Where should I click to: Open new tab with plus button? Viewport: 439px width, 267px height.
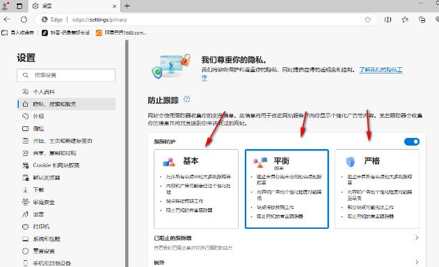tap(127, 6)
